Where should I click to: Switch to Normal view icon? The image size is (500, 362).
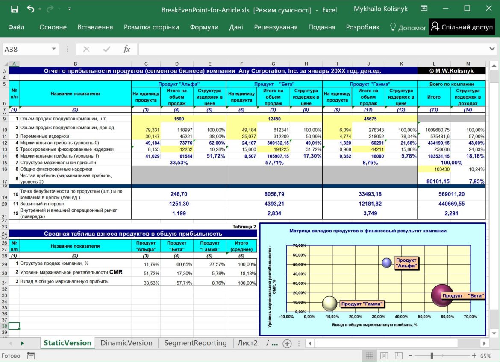[369, 356]
